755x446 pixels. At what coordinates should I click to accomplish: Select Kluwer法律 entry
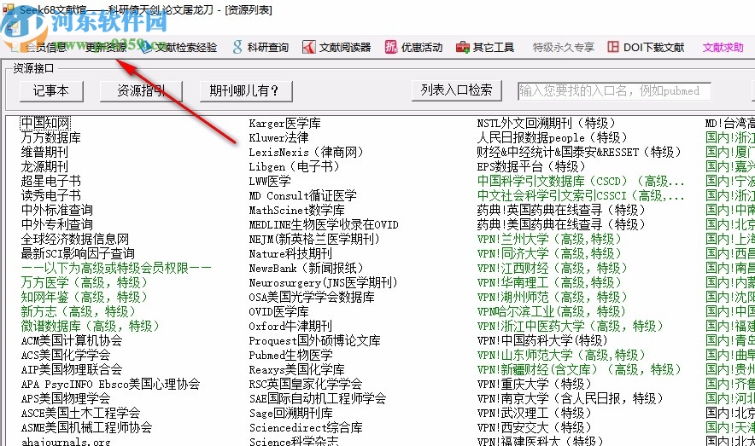point(278,138)
